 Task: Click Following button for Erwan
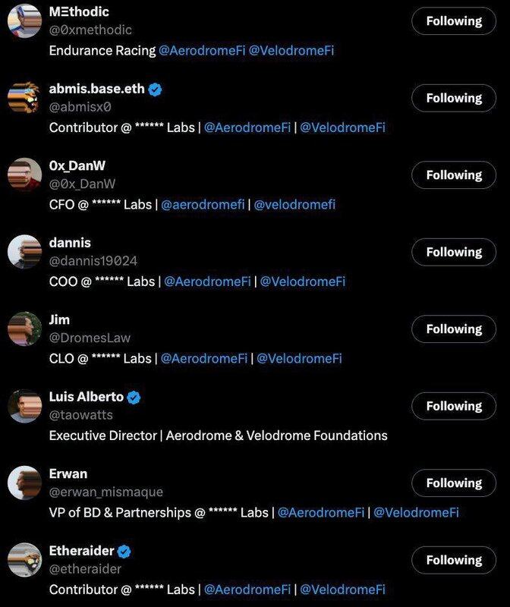click(x=454, y=483)
